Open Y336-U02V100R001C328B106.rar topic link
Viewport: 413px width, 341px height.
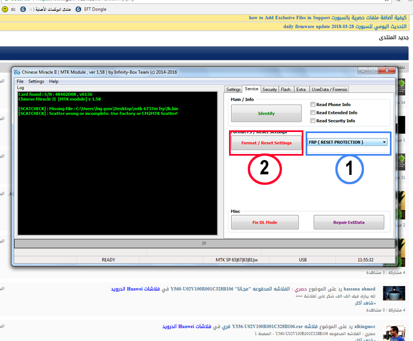274,326
